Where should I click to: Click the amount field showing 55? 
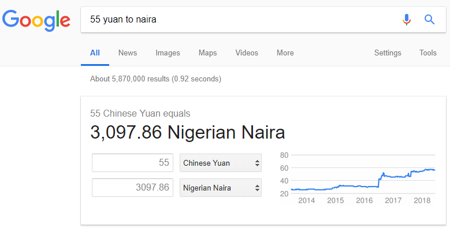133,163
